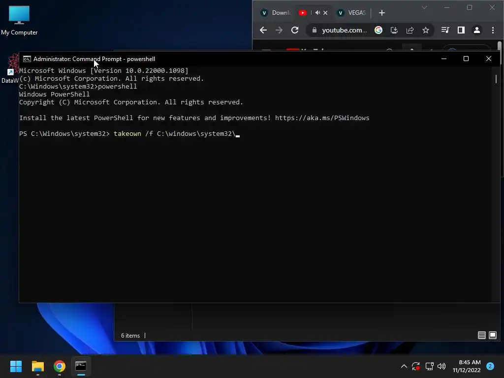Image resolution: width=504 pixels, height=378 pixels.
Task: Open the taskbar clock and date
Action: point(467,366)
